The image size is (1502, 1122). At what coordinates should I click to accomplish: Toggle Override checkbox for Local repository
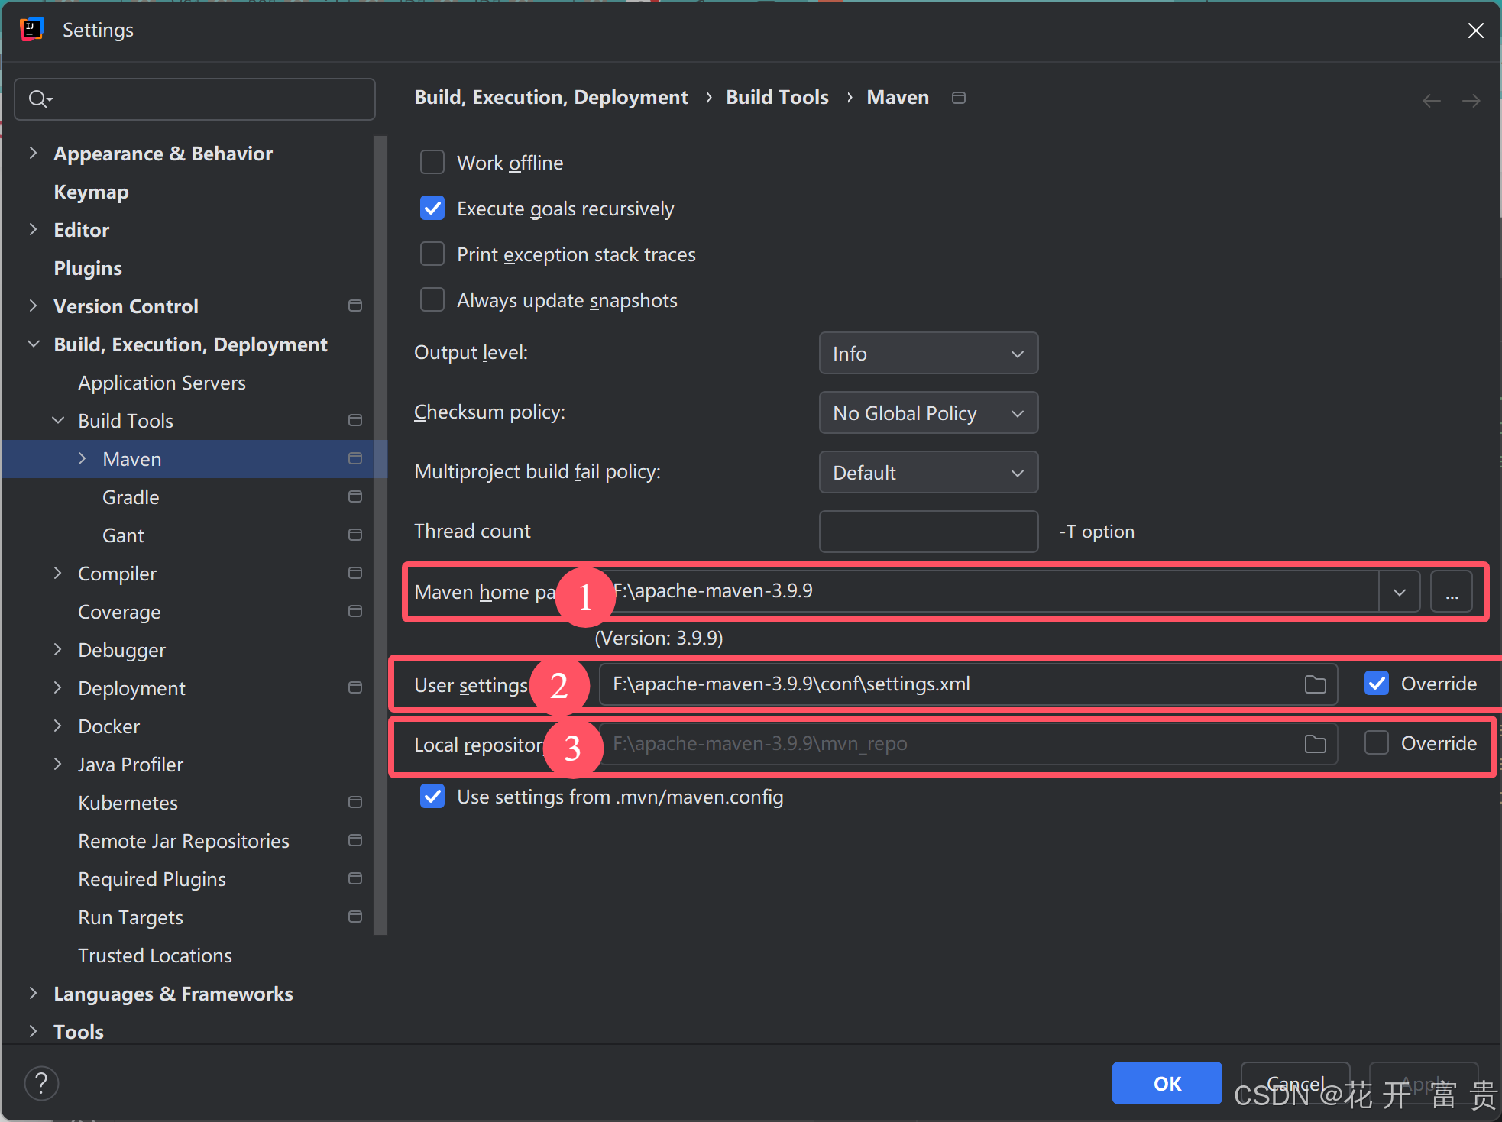pyautogui.click(x=1377, y=743)
